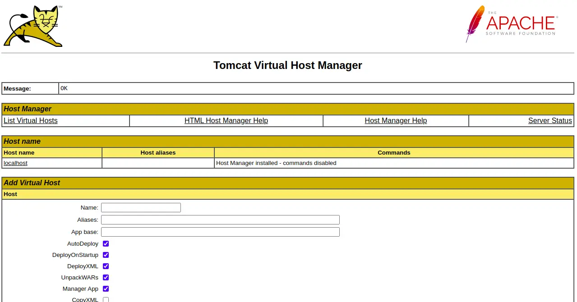Go to Server Status
The height and width of the screenshot is (302, 577).
[550, 121]
